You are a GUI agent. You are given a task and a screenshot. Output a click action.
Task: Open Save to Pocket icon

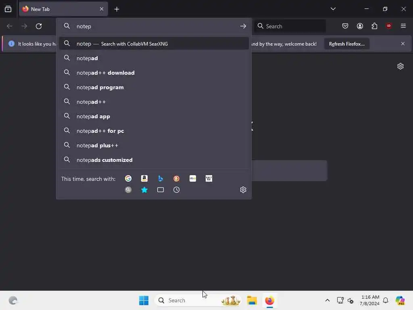click(x=345, y=26)
